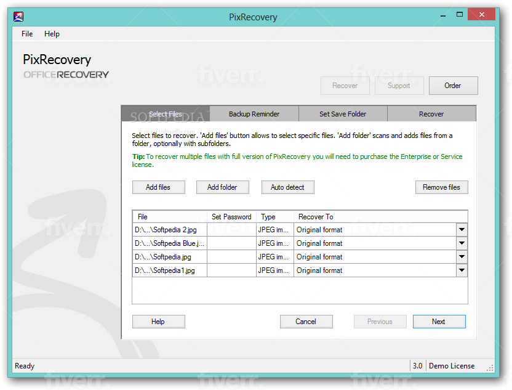Click the Remove files button
Viewport: 512px width, 390px height.
[441, 187]
